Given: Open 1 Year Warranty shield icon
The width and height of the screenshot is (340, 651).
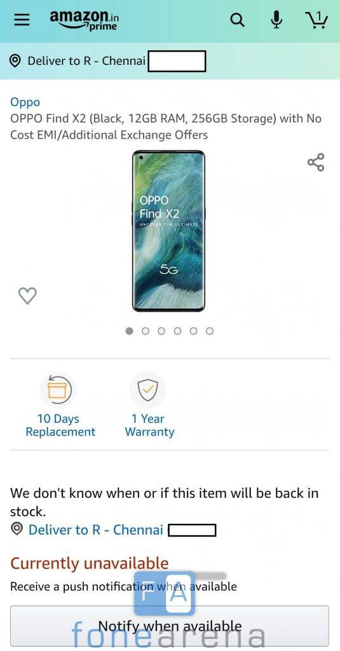Looking at the screenshot, I should click(x=148, y=390).
